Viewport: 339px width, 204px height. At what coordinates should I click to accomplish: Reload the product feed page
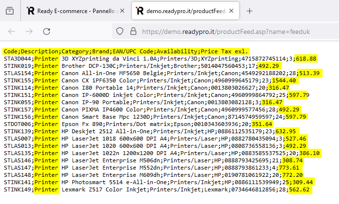pyautogui.click(x=47, y=31)
